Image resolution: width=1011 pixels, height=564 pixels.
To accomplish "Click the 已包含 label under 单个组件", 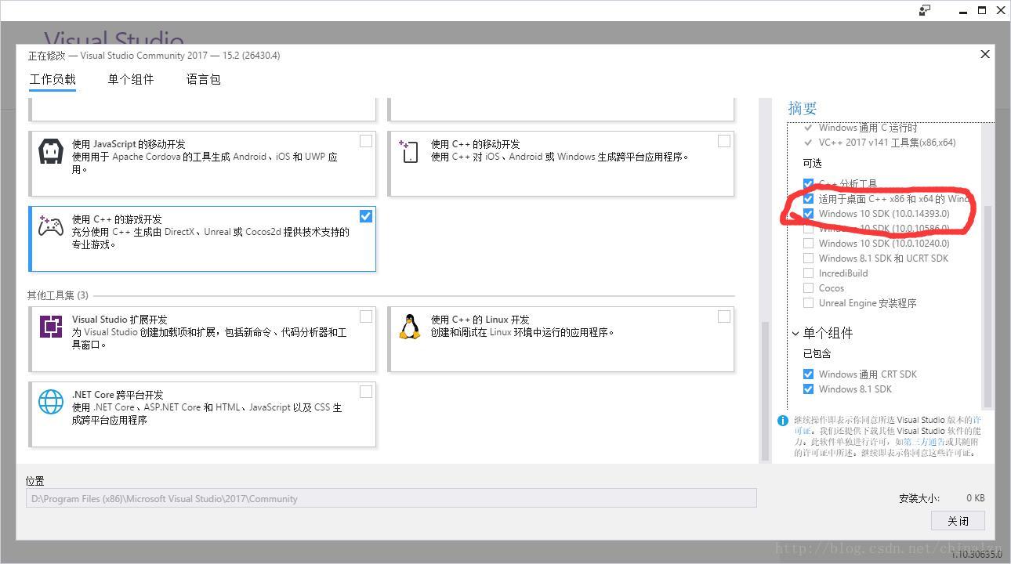I will [817, 354].
